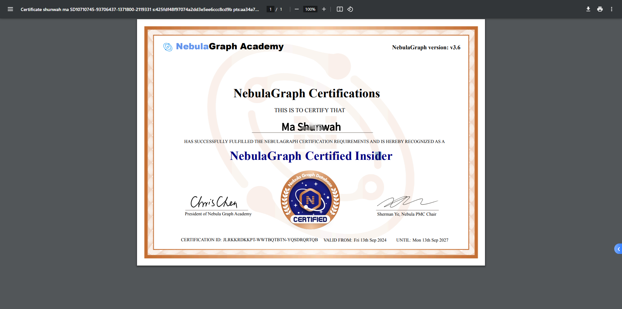Image resolution: width=622 pixels, height=309 pixels.
Task: Click 'NebulaGraph Certified Insider' title
Action: pos(311,156)
